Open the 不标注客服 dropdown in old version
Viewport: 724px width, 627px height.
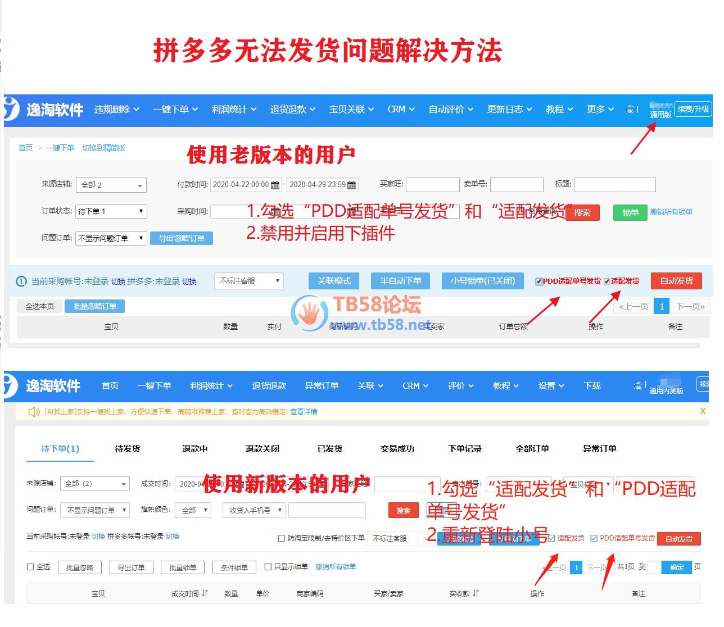point(249,281)
